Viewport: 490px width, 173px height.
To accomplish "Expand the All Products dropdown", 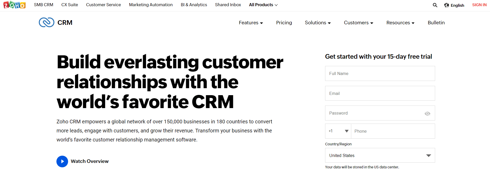I will point(263,5).
